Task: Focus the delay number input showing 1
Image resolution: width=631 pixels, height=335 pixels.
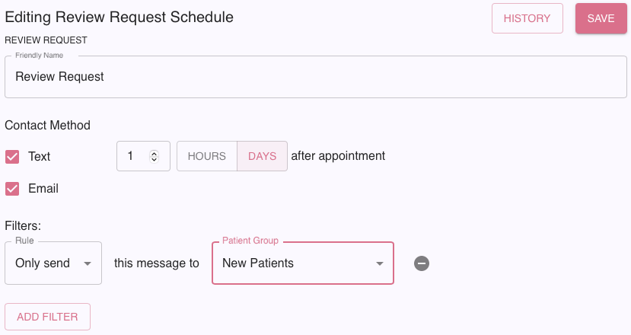Action: tap(132, 156)
